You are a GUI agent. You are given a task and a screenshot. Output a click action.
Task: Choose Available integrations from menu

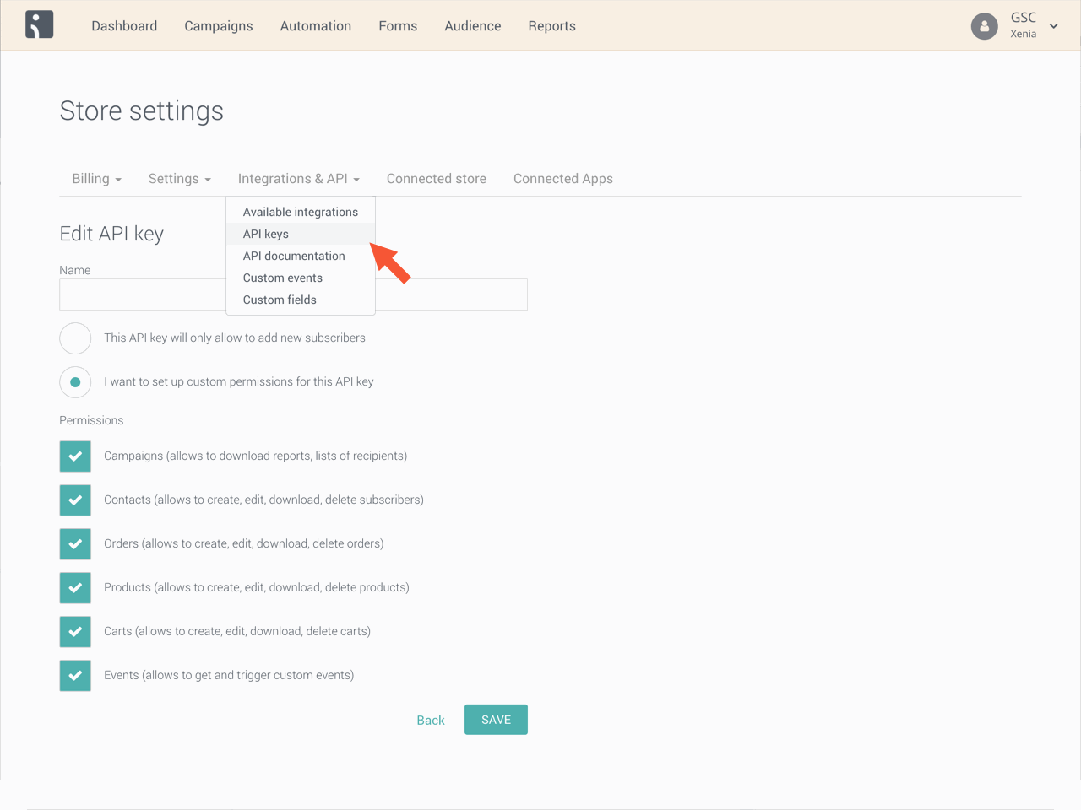(300, 213)
